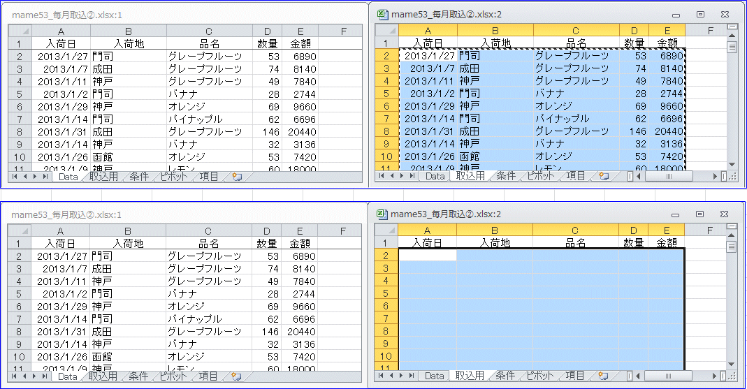
Task: Open 取込用 sheet tab in lower-left window
Action: tap(103, 376)
